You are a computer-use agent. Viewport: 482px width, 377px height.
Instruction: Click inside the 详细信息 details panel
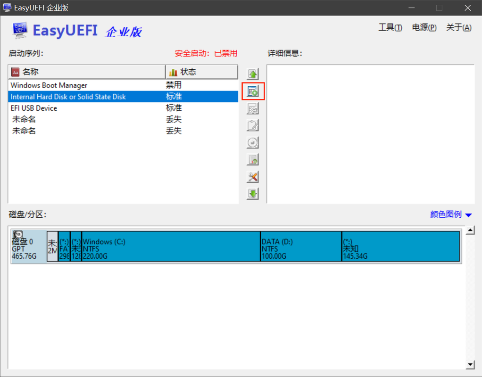(370, 134)
